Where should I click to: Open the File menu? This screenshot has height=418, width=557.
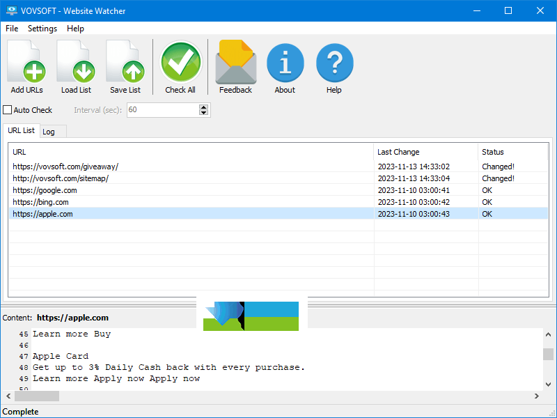[x=12, y=29]
